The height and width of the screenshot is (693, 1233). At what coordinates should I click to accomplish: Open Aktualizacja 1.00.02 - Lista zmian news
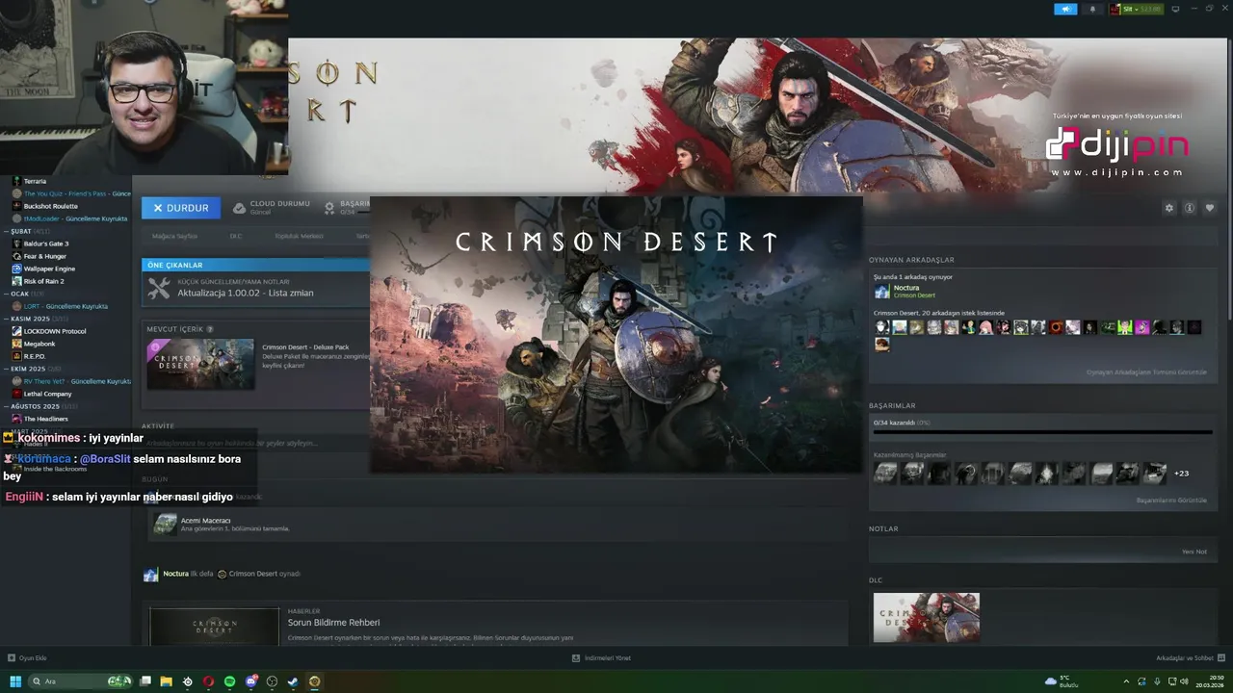(245, 293)
